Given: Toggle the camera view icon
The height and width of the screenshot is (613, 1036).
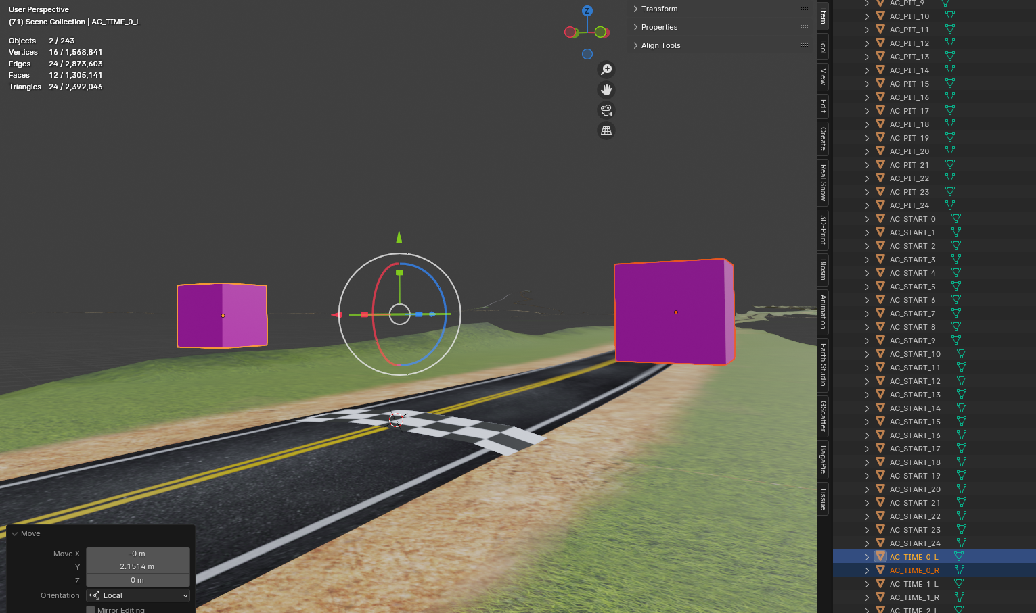Looking at the screenshot, I should click(606, 110).
